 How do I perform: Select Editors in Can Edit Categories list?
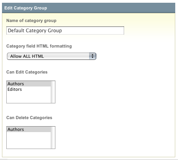tap(29, 89)
